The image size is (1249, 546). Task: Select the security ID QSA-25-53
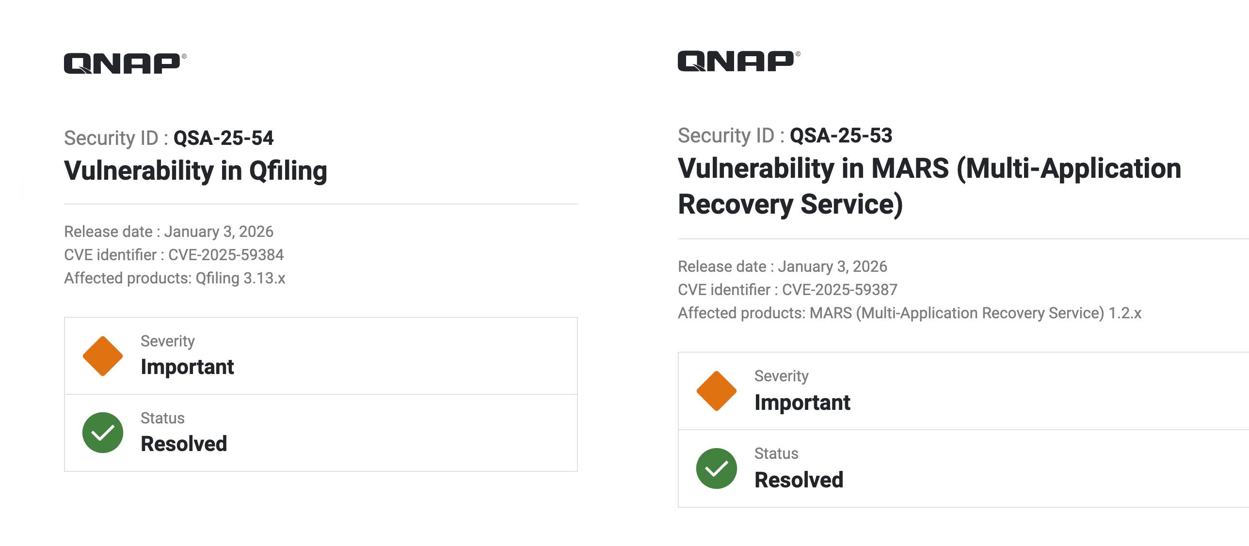[x=841, y=136]
